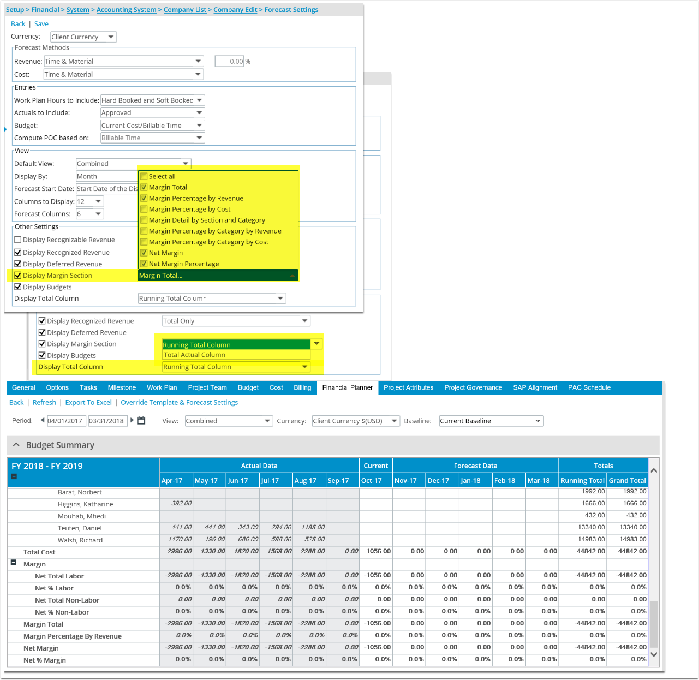Click Back link in Forecast Settings
The image size is (699, 680).
coord(18,24)
